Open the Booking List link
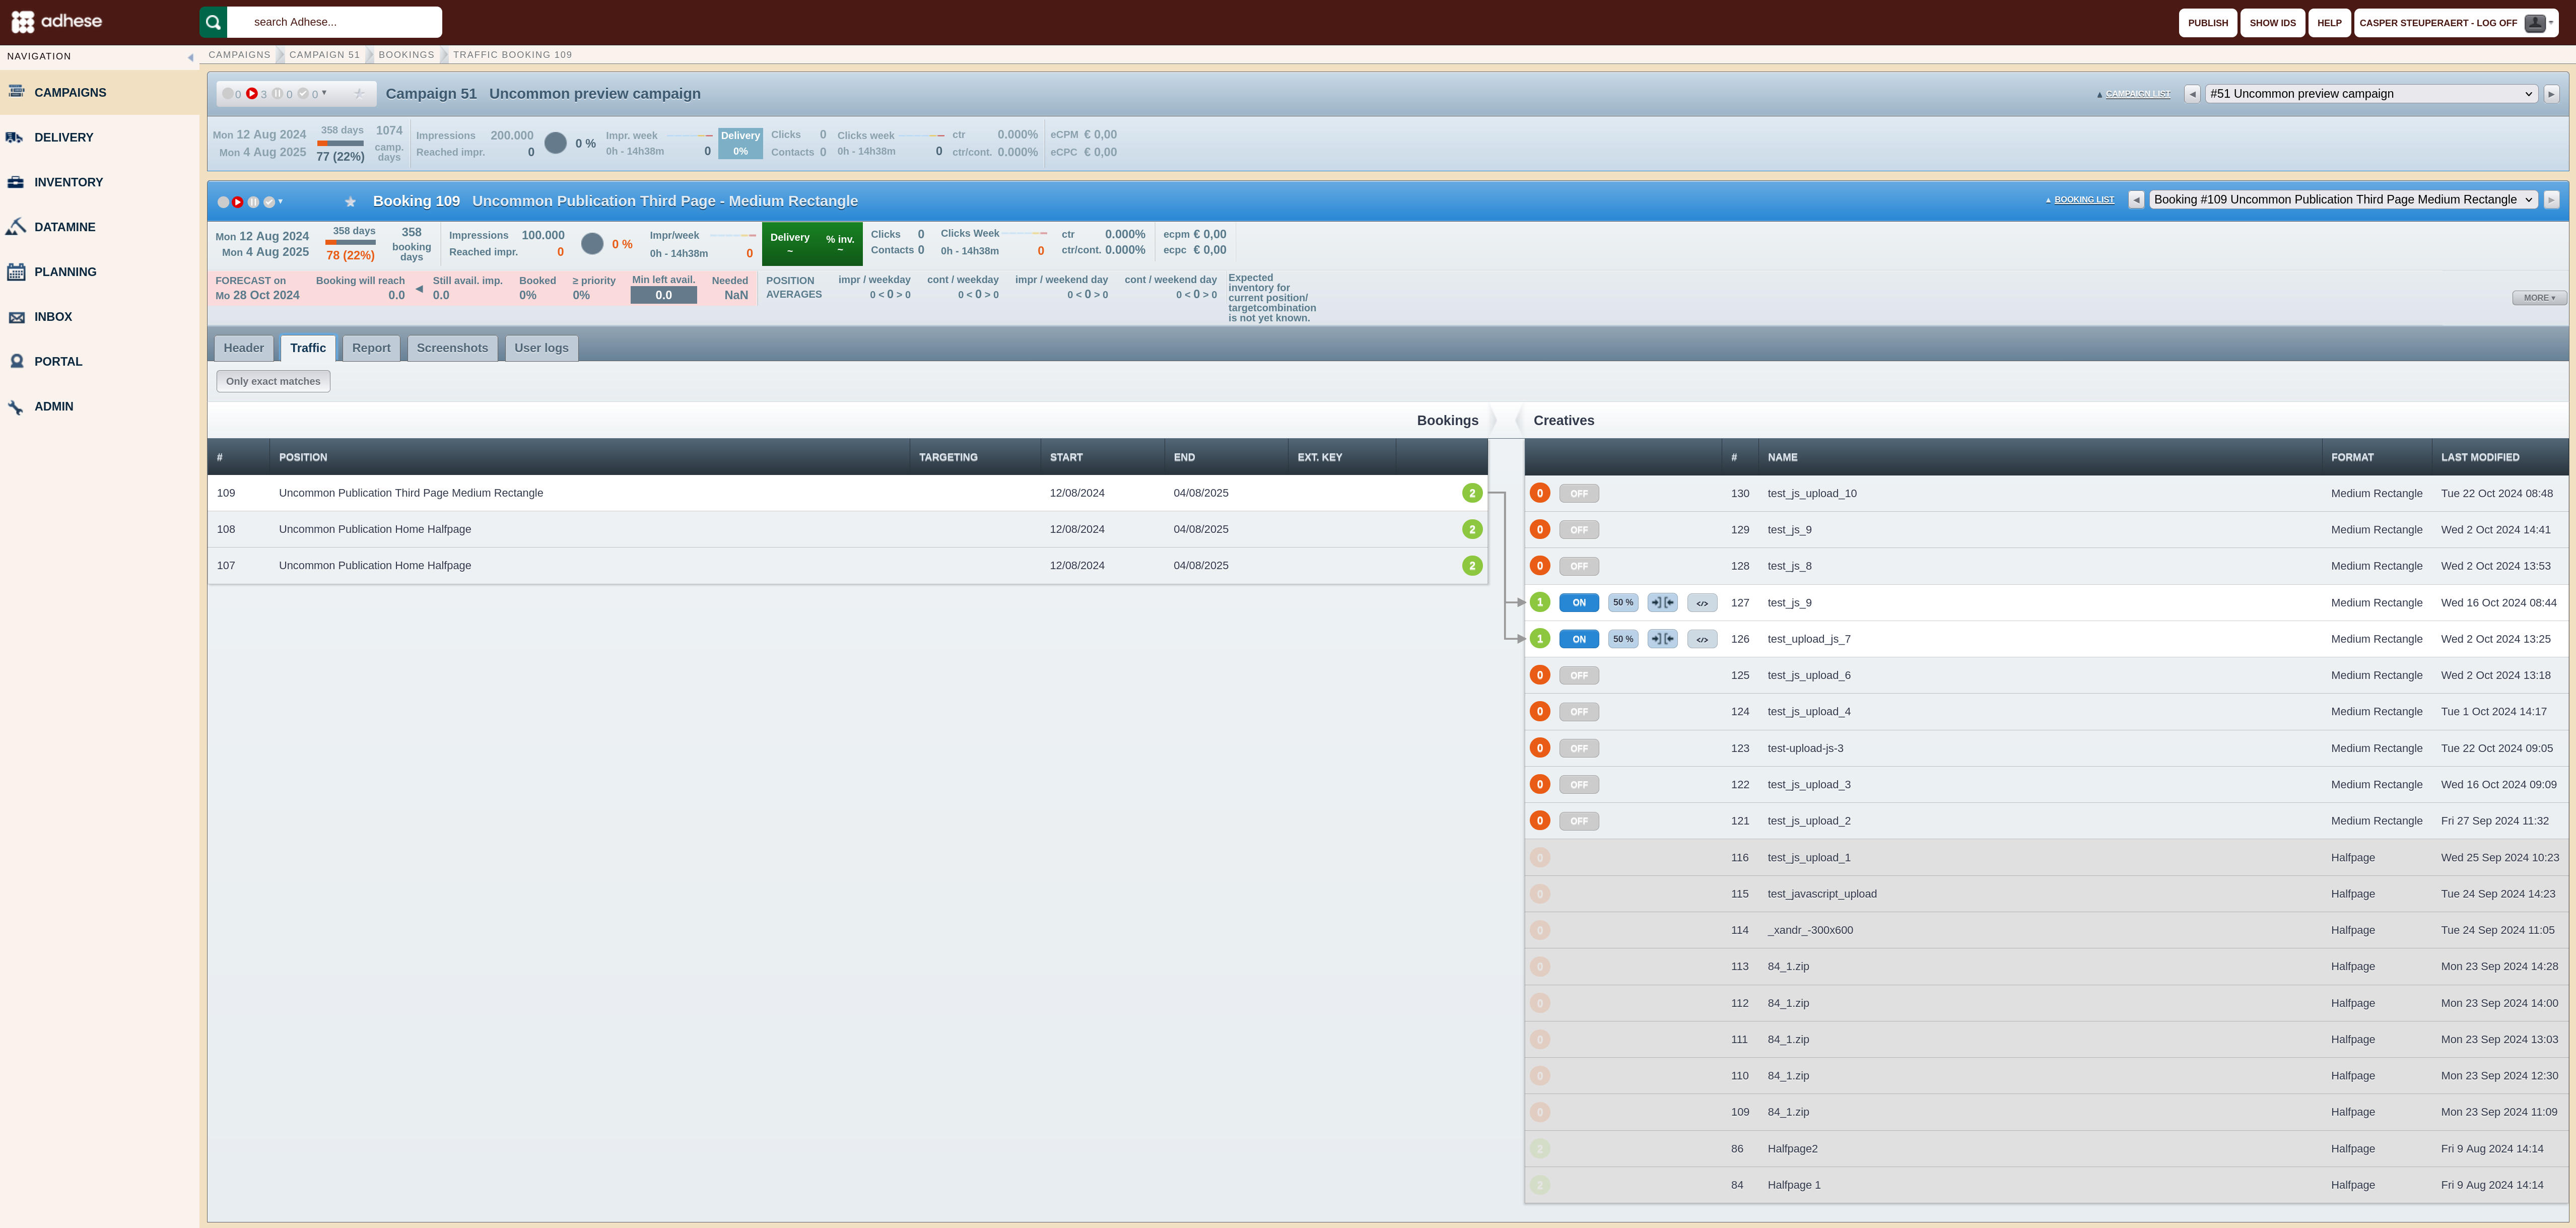Viewport: 2576px width, 1228px height. [2084, 200]
